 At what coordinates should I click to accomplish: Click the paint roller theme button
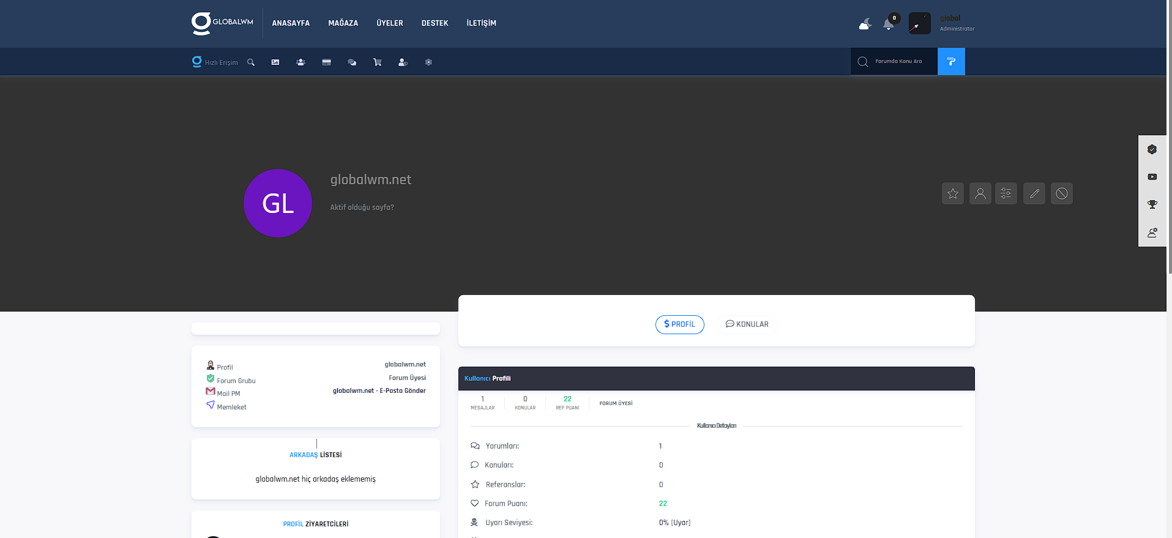click(x=950, y=62)
